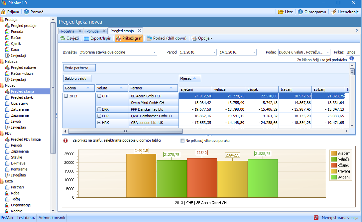362x222 pixels.
Task: Click the siječanj orange legend swatch
Action: (x=334, y=153)
